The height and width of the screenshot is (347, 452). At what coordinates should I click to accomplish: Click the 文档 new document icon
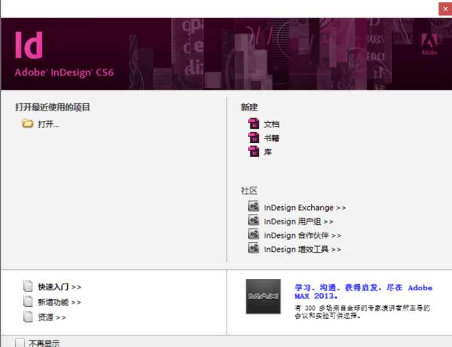pos(254,123)
